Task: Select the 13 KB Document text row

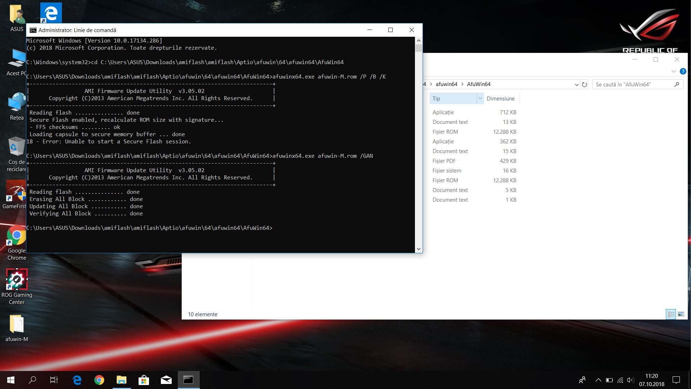Action: 474,122
